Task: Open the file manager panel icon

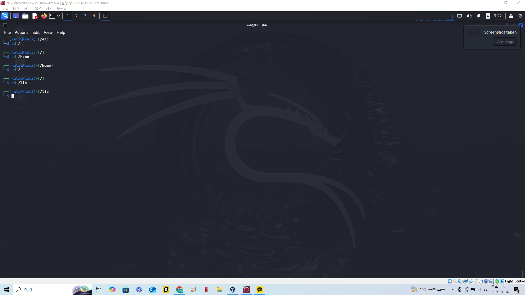Action: point(25,16)
